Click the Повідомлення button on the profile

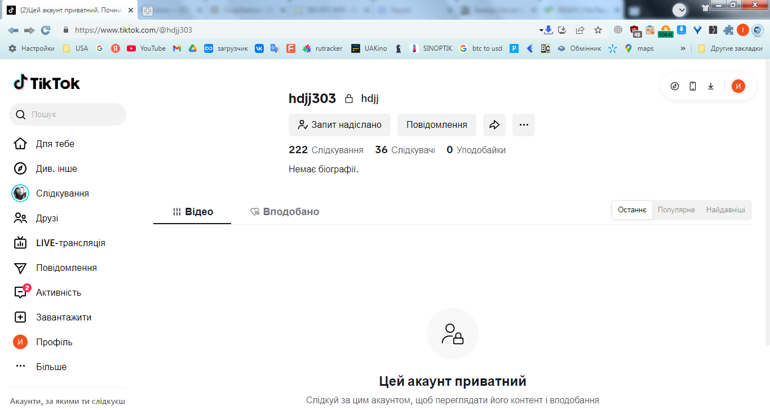coord(437,125)
